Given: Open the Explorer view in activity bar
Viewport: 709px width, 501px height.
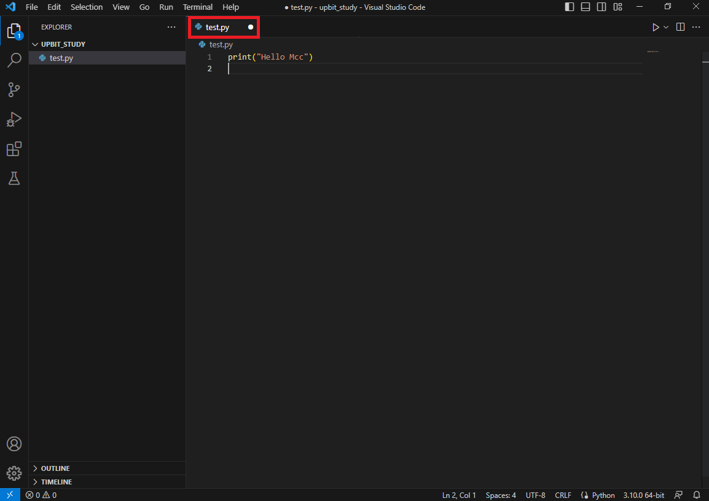Looking at the screenshot, I should (x=14, y=31).
